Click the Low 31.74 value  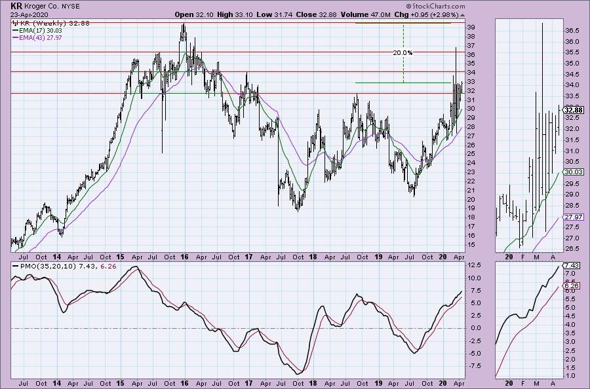pyautogui.click(x=274, y=14)
